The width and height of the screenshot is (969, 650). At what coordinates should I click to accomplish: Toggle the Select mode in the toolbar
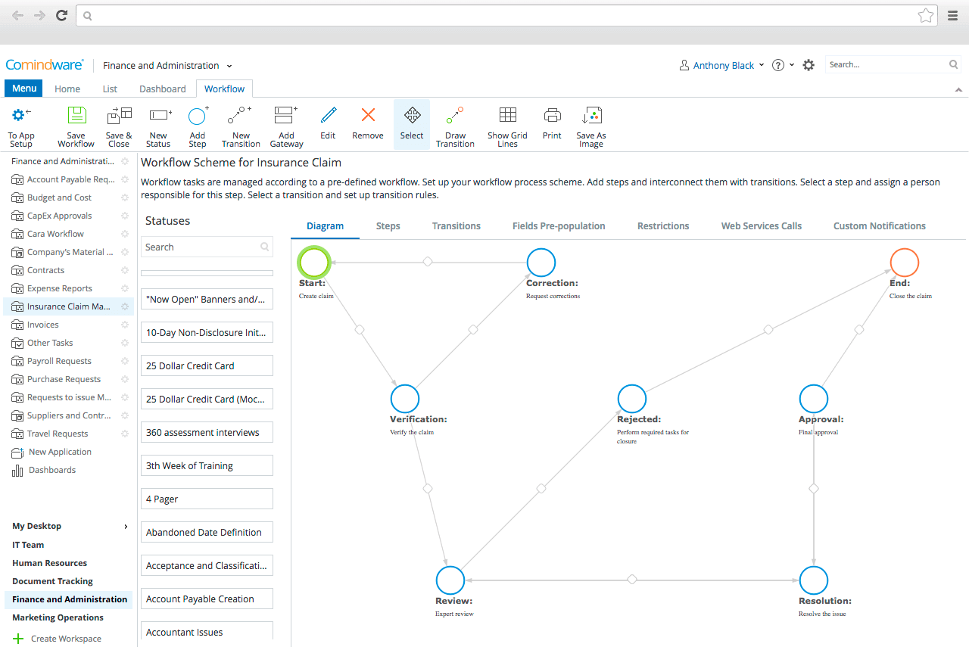[411, 124]
